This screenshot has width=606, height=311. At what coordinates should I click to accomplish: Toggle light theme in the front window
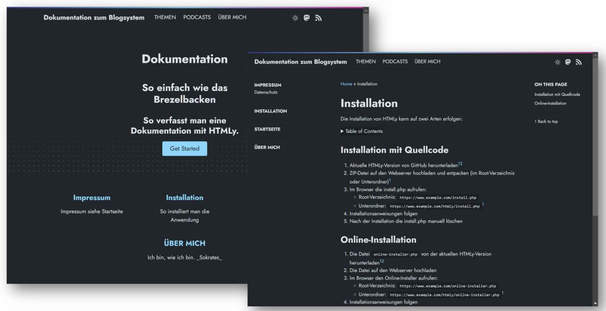(557, 62)
